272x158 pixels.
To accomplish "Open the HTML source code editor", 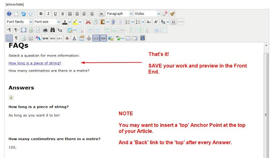I will [x=38, y=30].
